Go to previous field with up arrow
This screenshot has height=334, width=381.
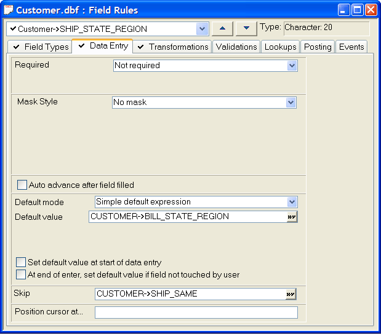[x=222, y=28]
